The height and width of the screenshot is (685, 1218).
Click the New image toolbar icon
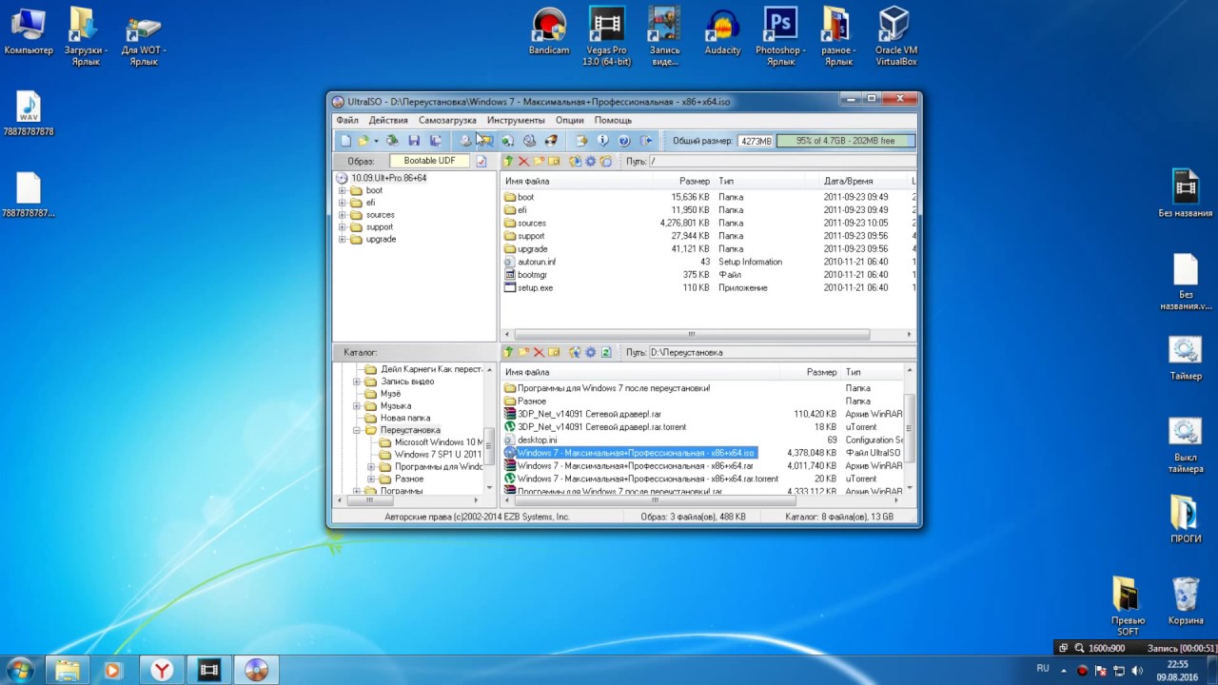pyautogui.click(x=345, y=141)
